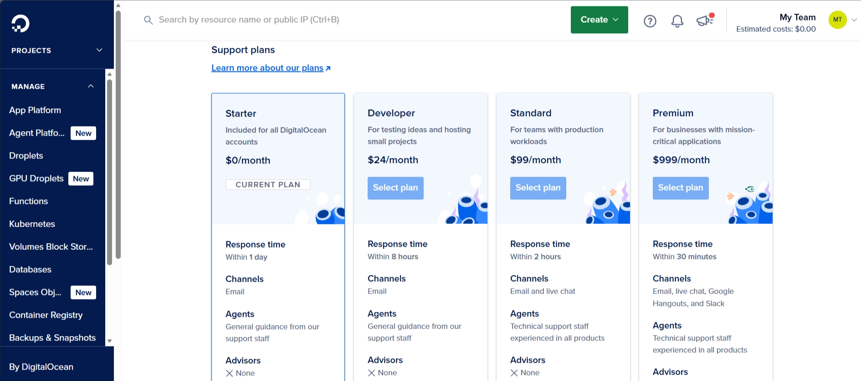
Task: Open the help question mark icon
Action: point(650,21)
